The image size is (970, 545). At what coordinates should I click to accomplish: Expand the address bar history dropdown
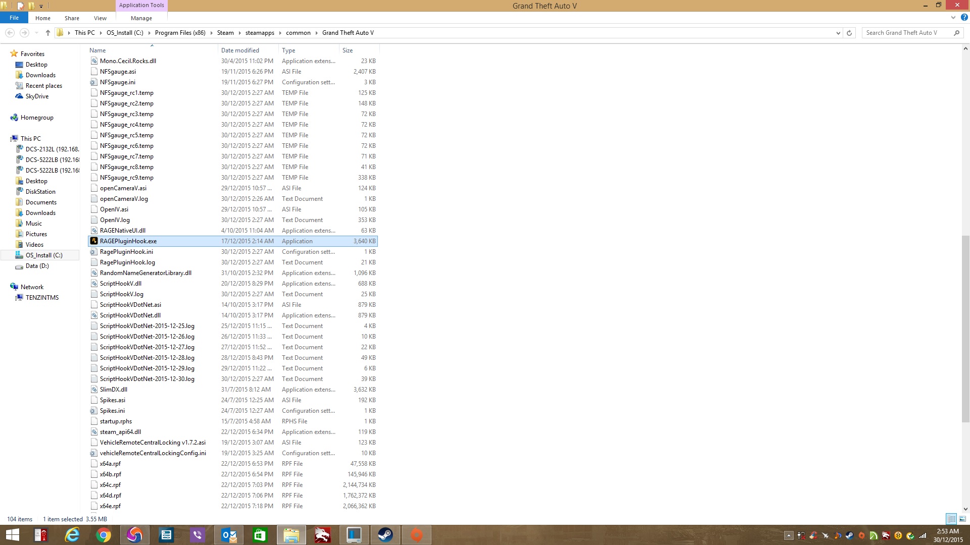[x=838, y=33]
